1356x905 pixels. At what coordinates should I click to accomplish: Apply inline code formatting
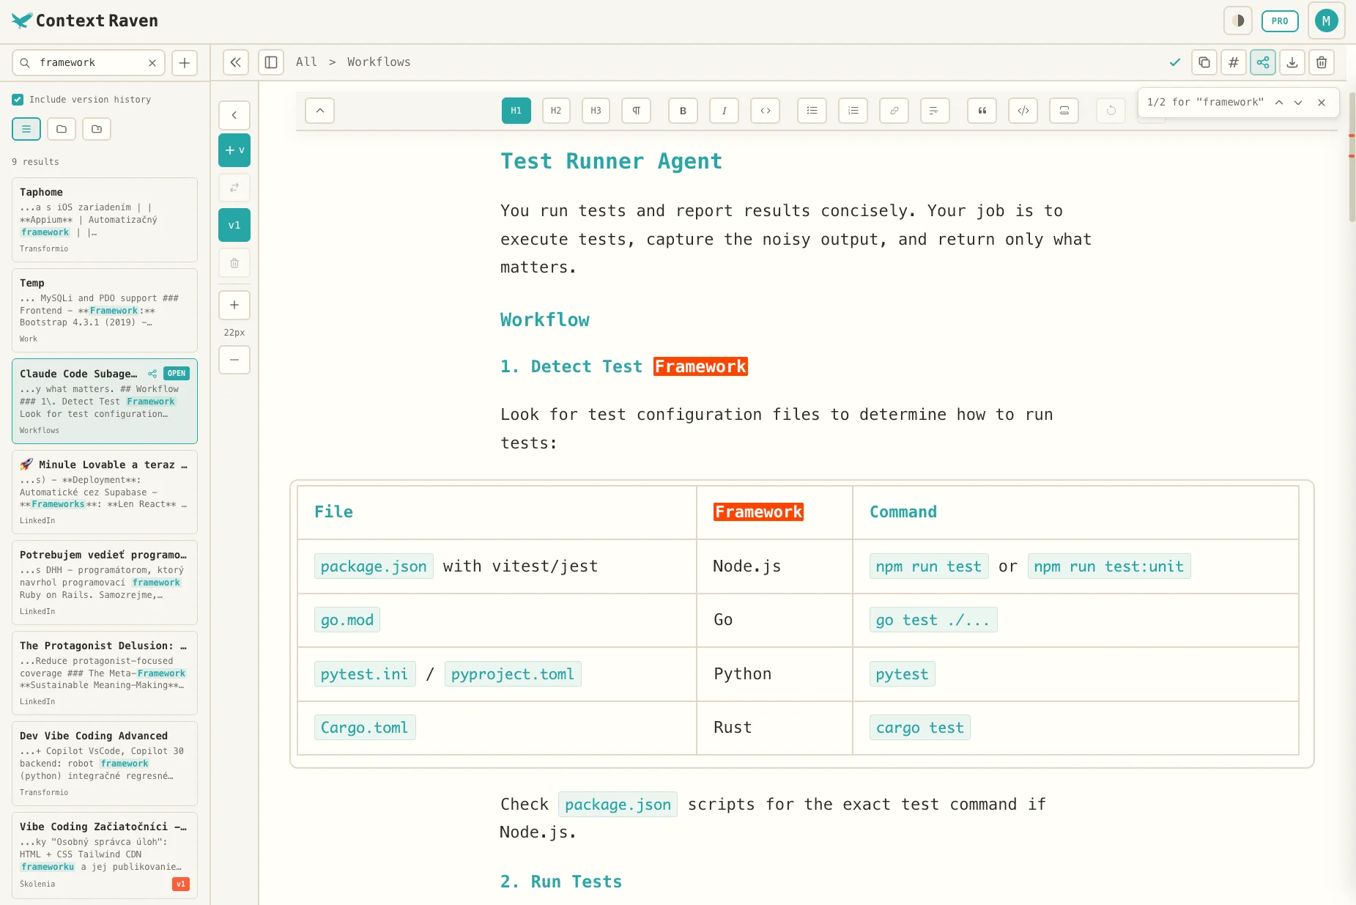pos(766,111)
